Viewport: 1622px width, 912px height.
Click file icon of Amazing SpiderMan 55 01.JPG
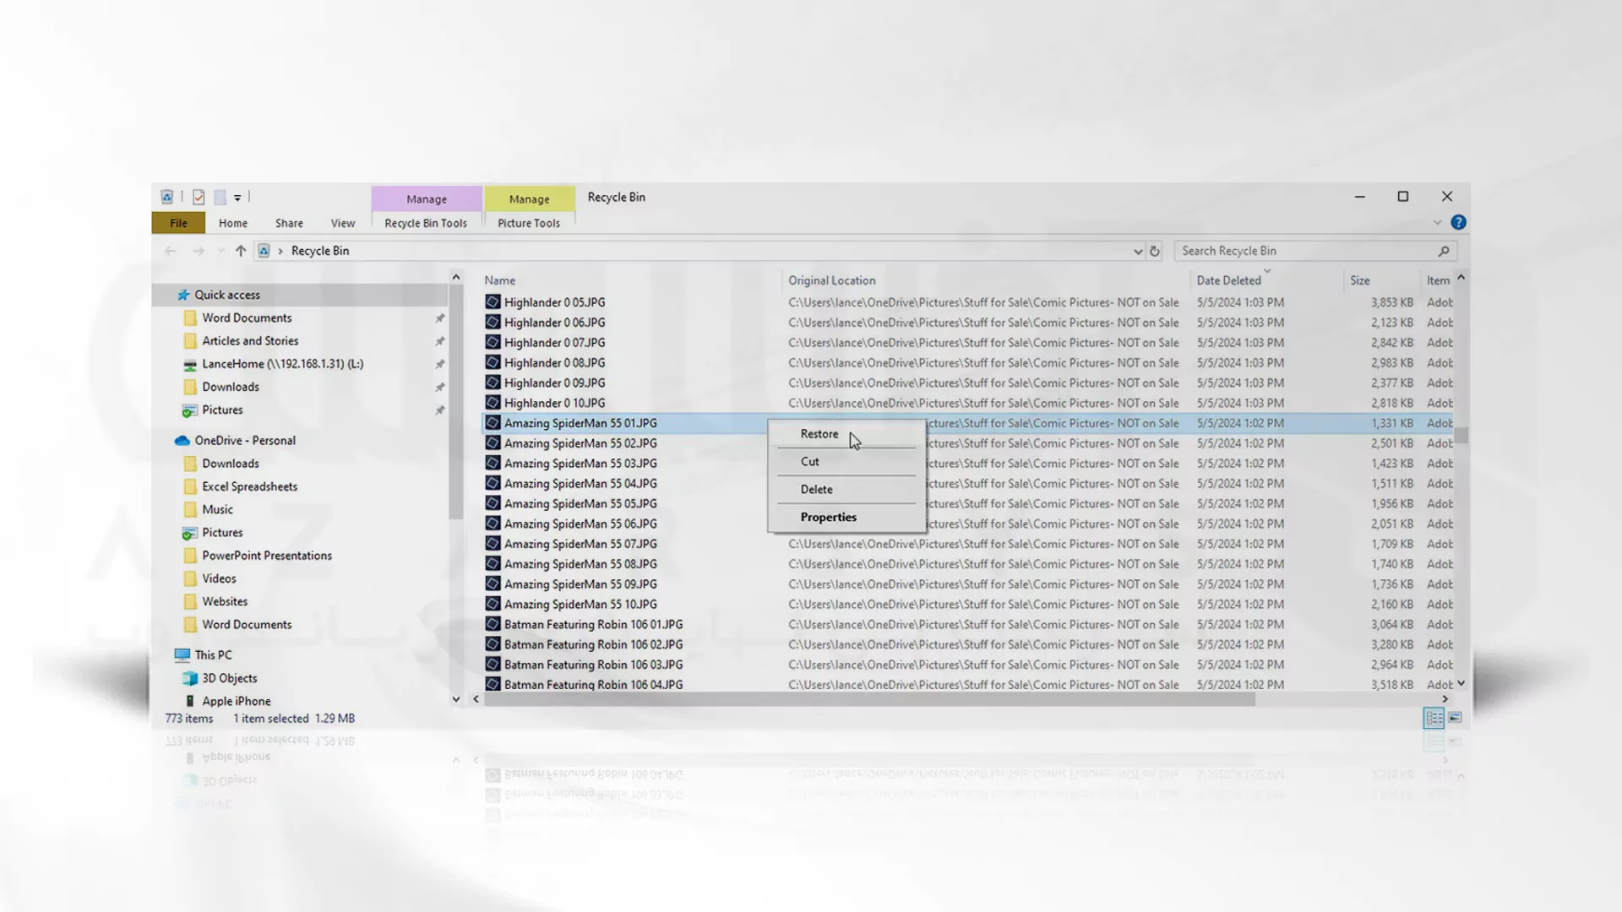[x=493, y=422]
